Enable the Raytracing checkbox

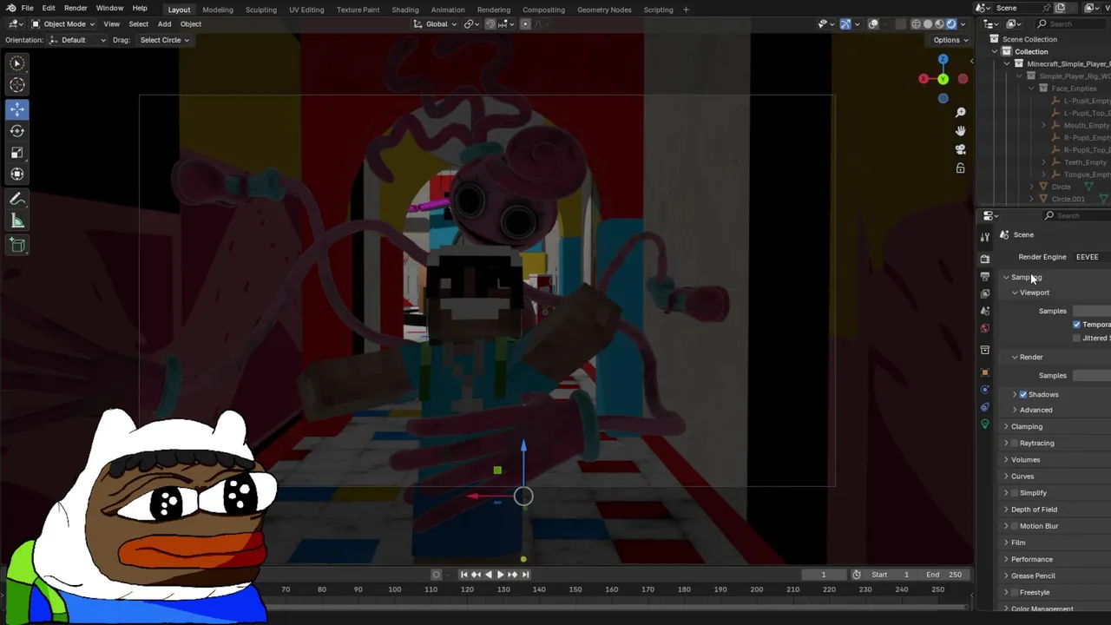pyautogui.click(x=1015, y=444)
